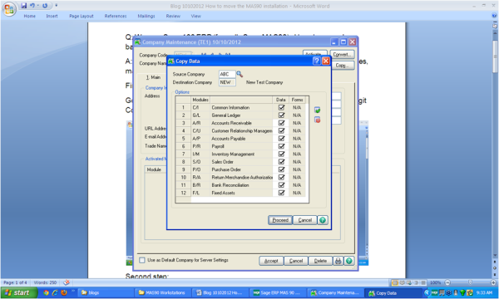This screenshot has width=499, height=299.
Task: Click the Words: 250 status bar entry
Action: coord(45,282)
